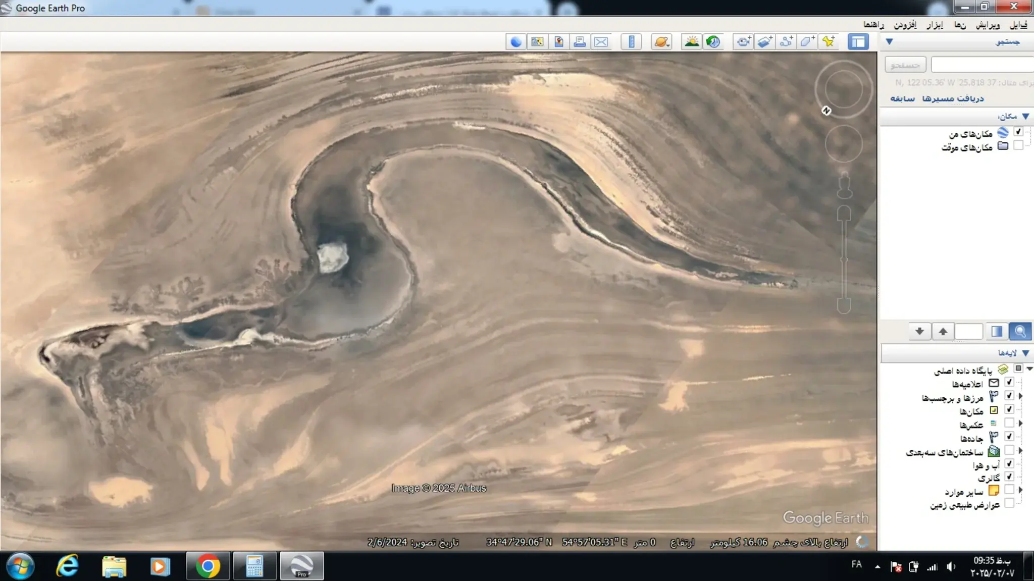Toggle the پایگاه داده اصلی checkbox
Image resolution: width=1034 pixels, height=581 pixels.
pyautogui.click(x=1018, y=368)
